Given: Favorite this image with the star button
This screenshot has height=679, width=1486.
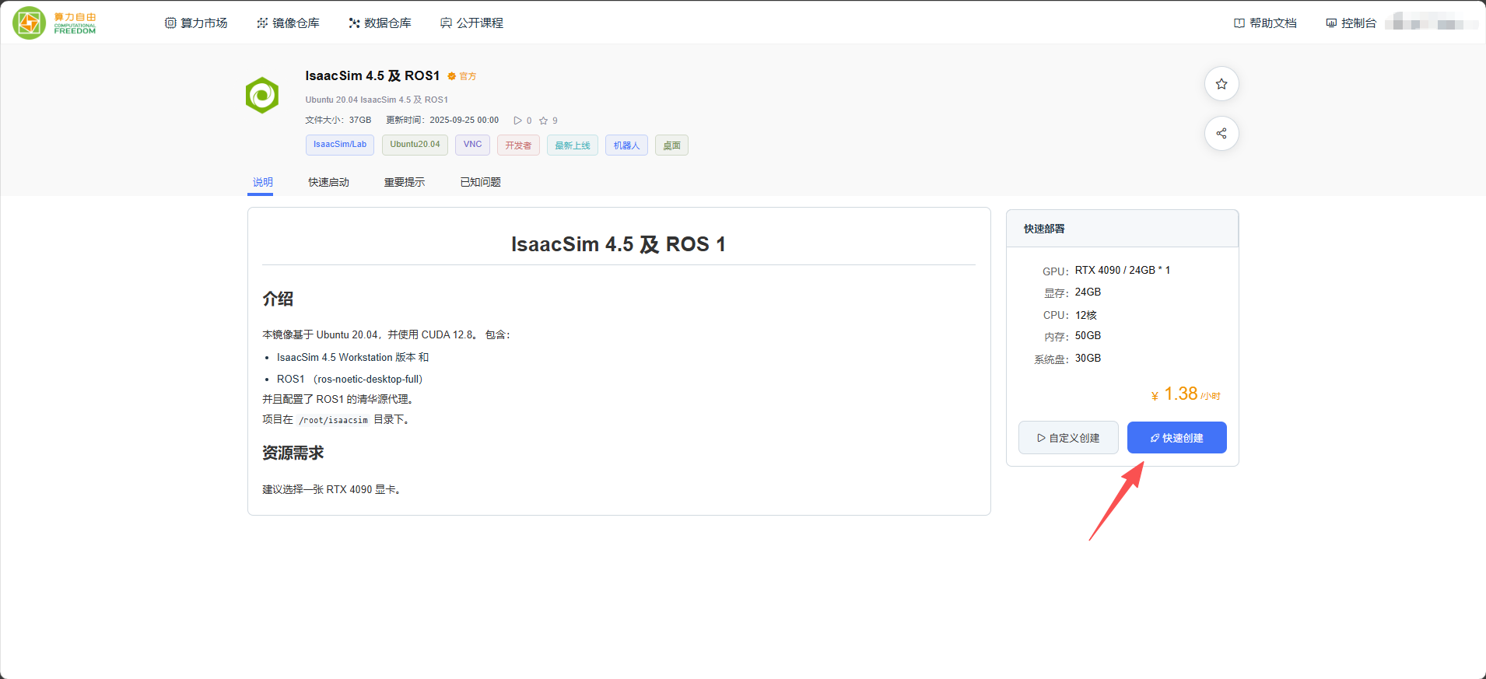Looking at the screenshot, I should [x=1221, y=84].
